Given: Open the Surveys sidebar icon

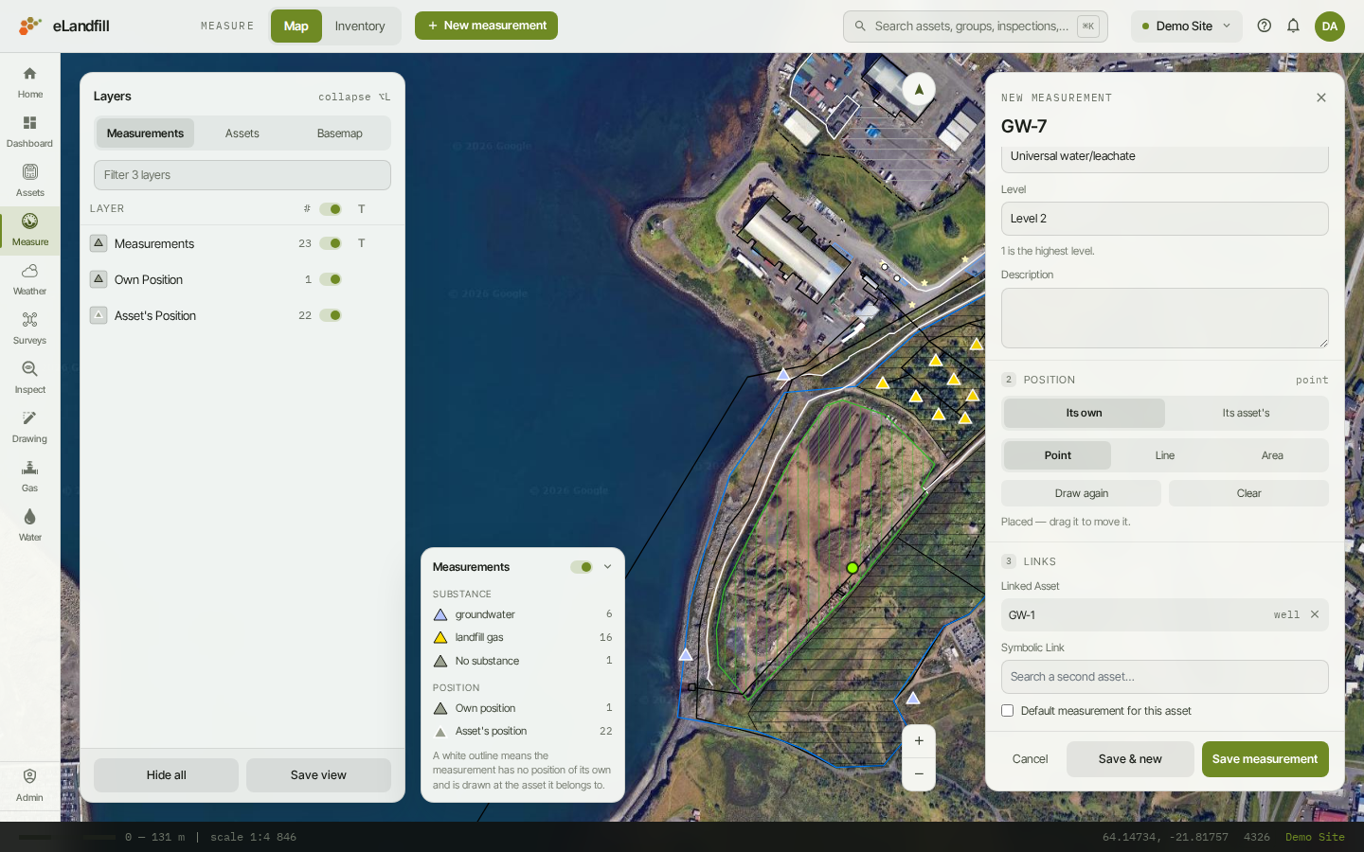Looking at the screenshot, I should pos(29,328).
